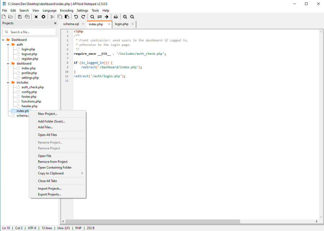Open the Edit menu
This screenshot has height=231, width=324.
[x=13, y=11]
